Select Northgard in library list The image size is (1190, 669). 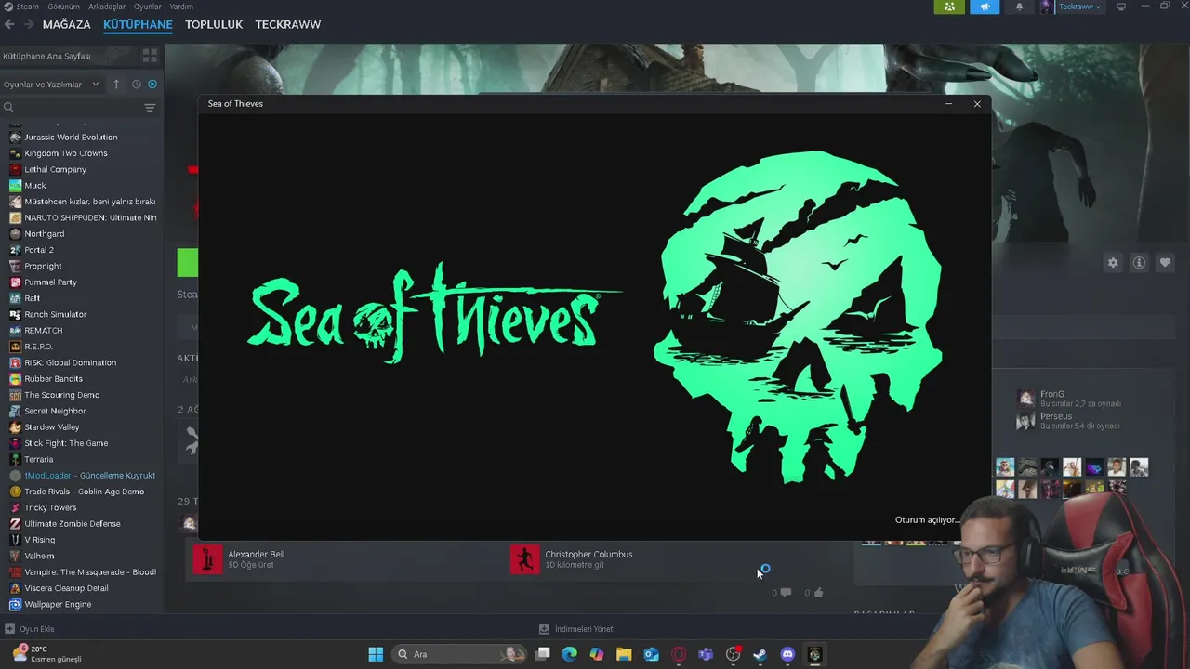click(82, 234)
